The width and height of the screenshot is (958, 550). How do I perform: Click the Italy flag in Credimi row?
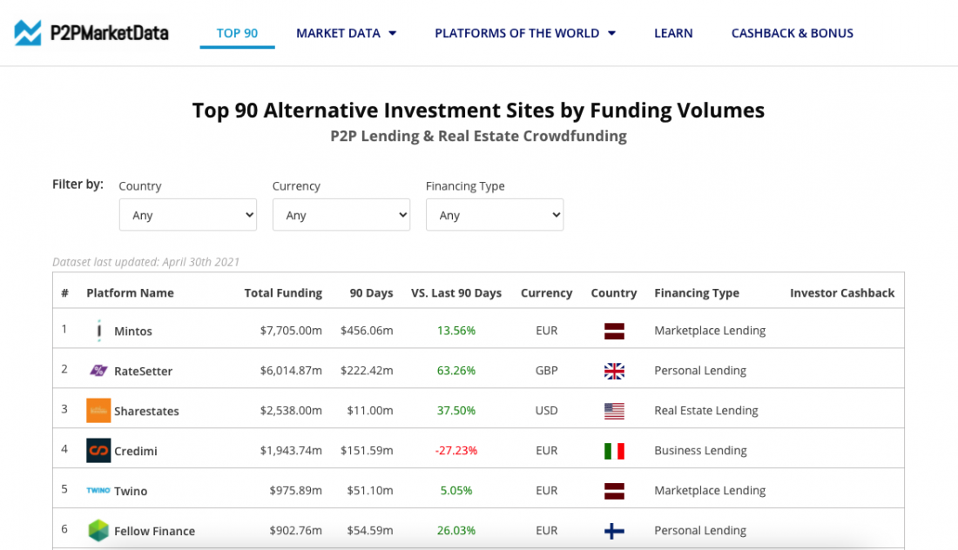pos(614,451)
